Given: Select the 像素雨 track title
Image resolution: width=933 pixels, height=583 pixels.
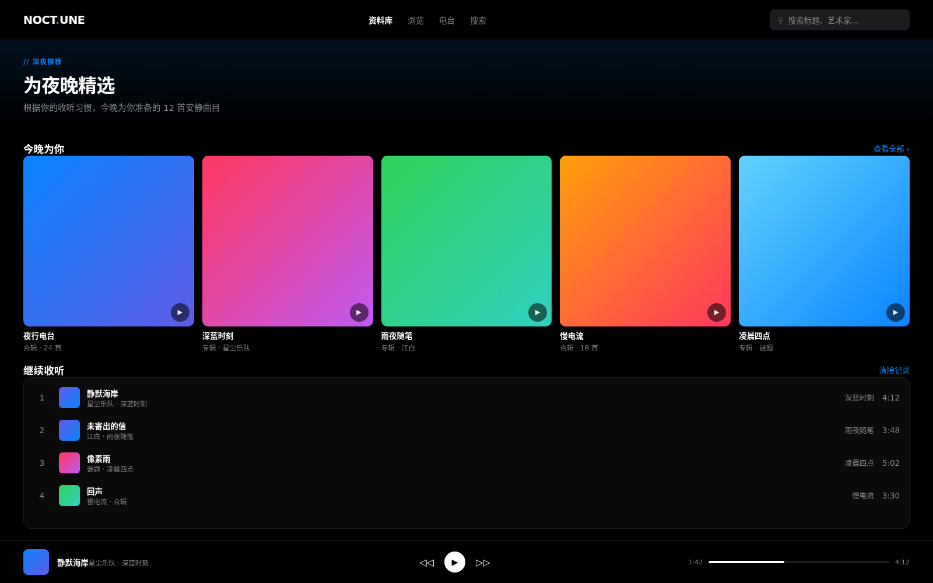Looking at the screenshot, I should click(x=99, y=459).
